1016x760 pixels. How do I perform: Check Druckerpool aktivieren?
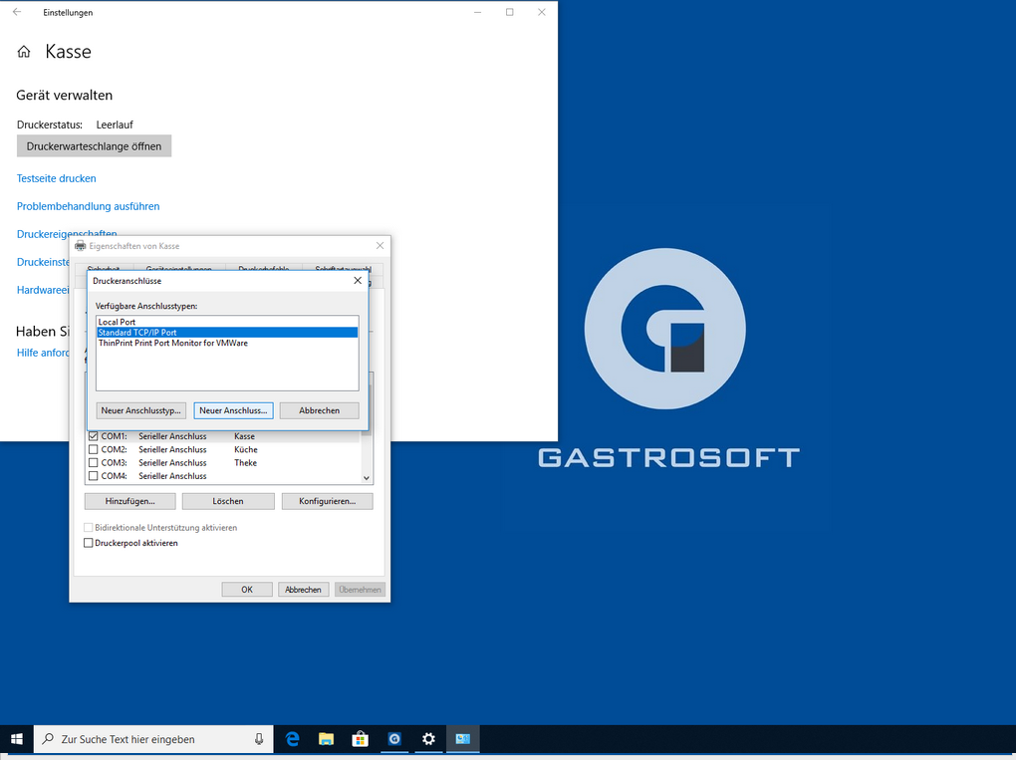coord(89,543)
